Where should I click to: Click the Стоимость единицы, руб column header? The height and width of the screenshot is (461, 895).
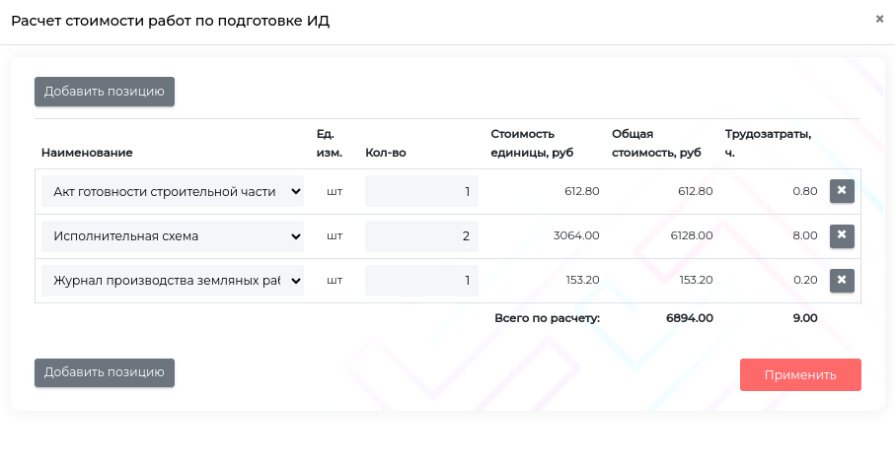532,143
